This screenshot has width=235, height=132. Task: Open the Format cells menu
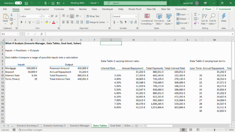[x=182, y=23]
